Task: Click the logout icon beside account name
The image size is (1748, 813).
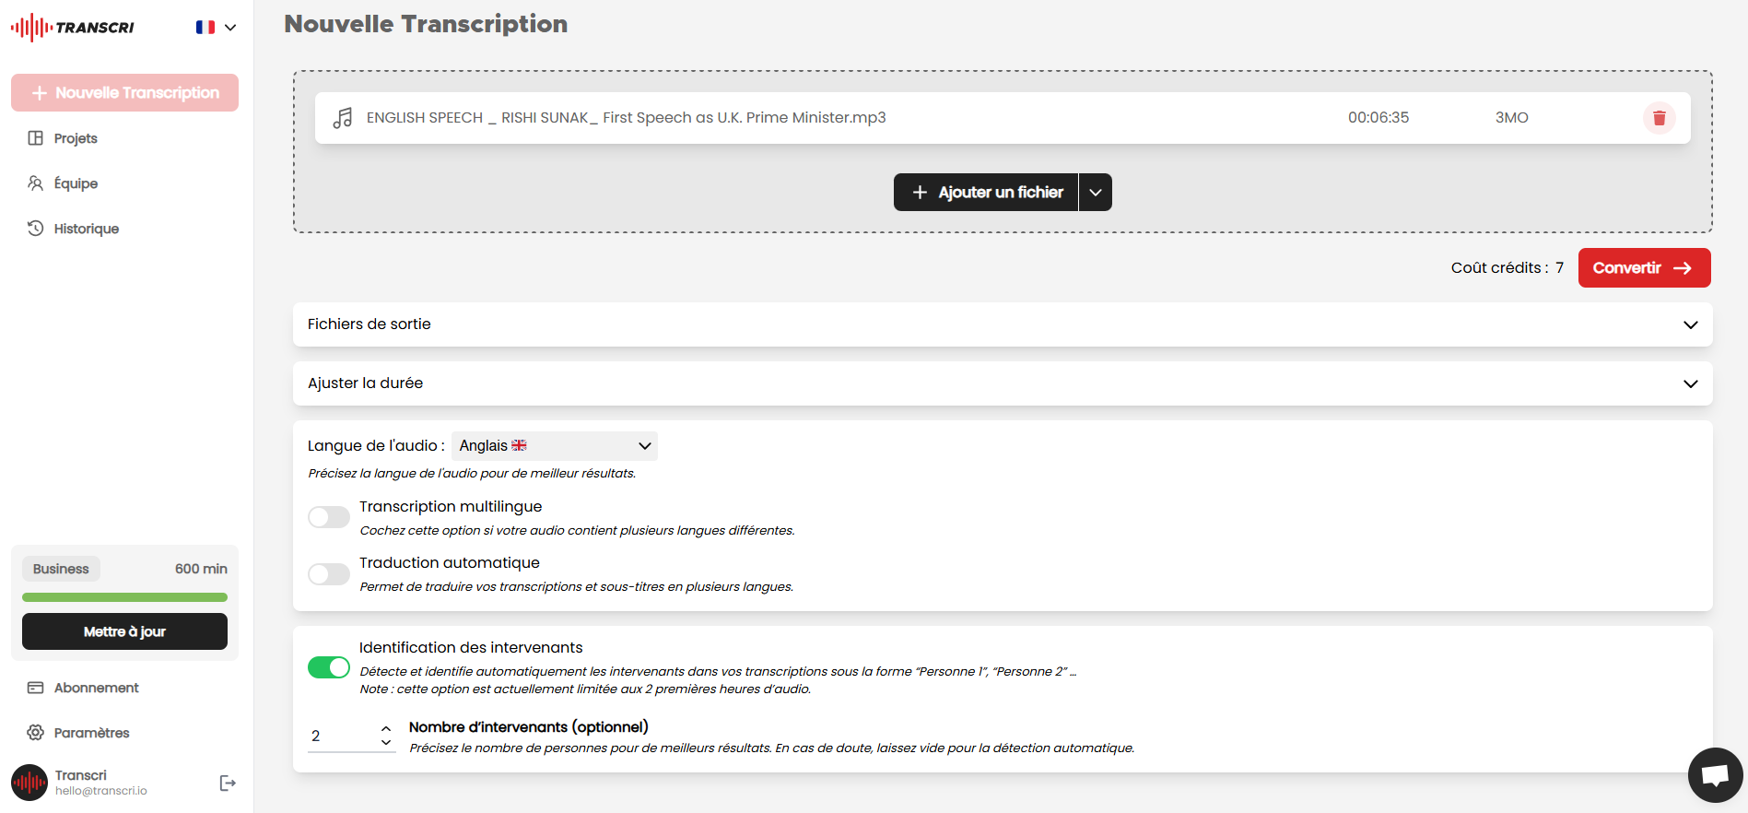Action: tap(228, 783)
